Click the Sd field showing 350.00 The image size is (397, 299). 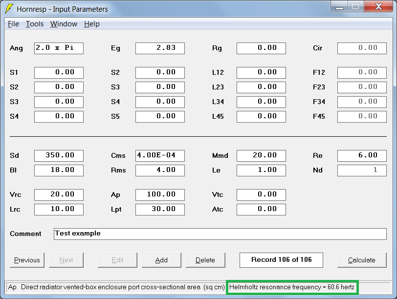point(59,156)
